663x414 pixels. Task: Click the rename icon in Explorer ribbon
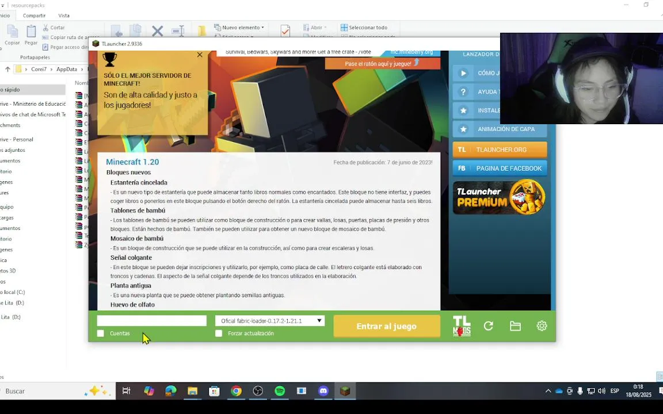coord(178,31)
